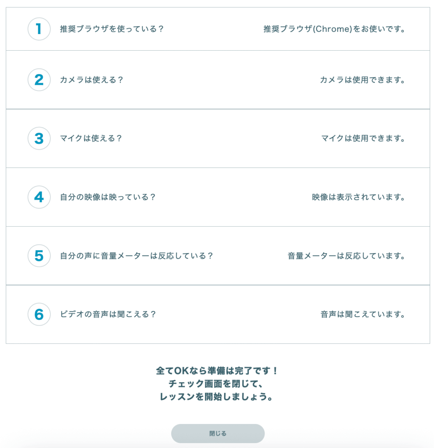
Task: Click the number 2 circle icon
Action: pyautogui.click(x=39, y=80)
